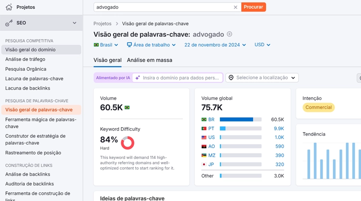The image size is (361, 201).
Task: Click the Brazil flag beside 60.5K volume
Action: click(127, 107)
